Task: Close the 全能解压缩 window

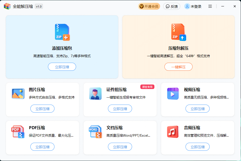Action: coord(234,6)
